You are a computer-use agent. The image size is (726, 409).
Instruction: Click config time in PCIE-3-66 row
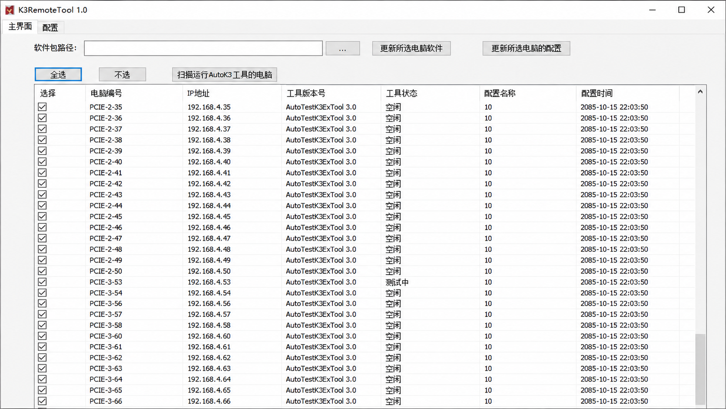[x=614, y=401]
